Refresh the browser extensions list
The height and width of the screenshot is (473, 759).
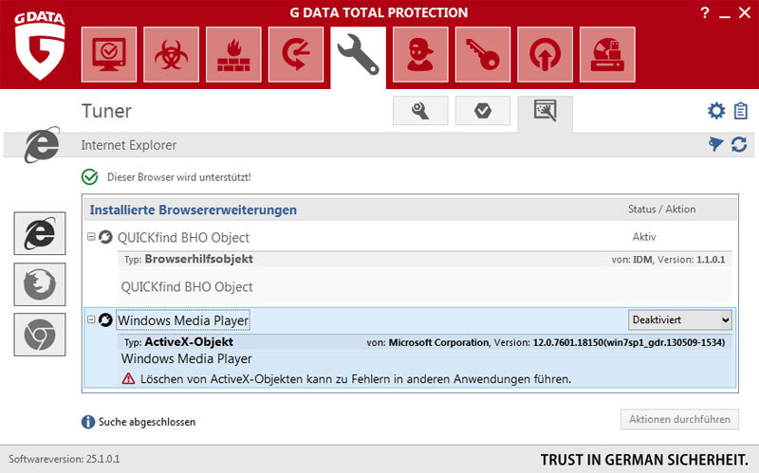pyautogui.click(x=739, y=144)
